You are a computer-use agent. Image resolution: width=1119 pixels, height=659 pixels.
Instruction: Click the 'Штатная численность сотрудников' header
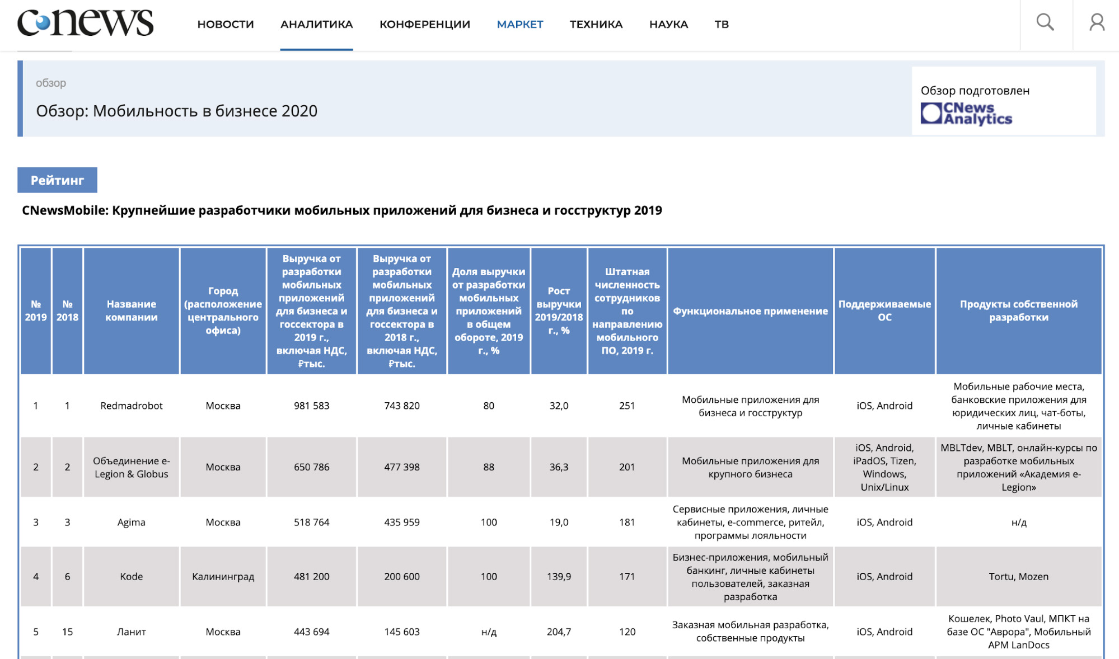(x=627, y=310)
